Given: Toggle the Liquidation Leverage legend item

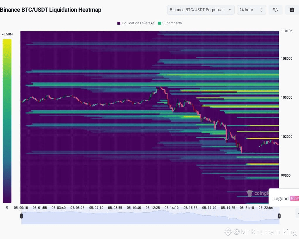Looking at the screenshot, I should click(136, 23).
